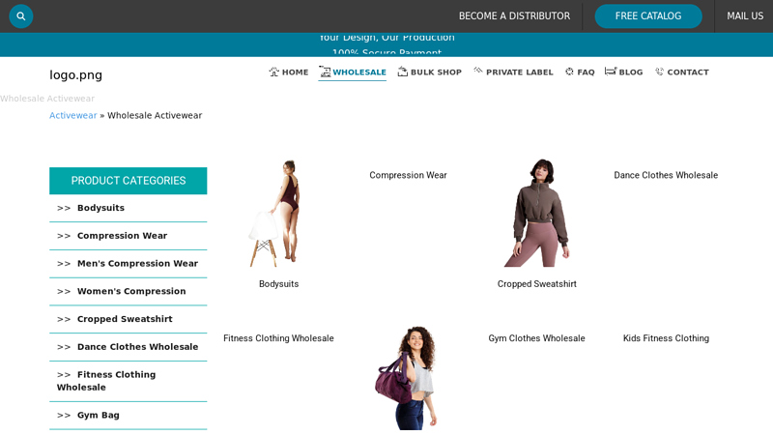Click BECOME A DISTRIBUTOR link
773x435 pixels.
(x=514, y=16)
